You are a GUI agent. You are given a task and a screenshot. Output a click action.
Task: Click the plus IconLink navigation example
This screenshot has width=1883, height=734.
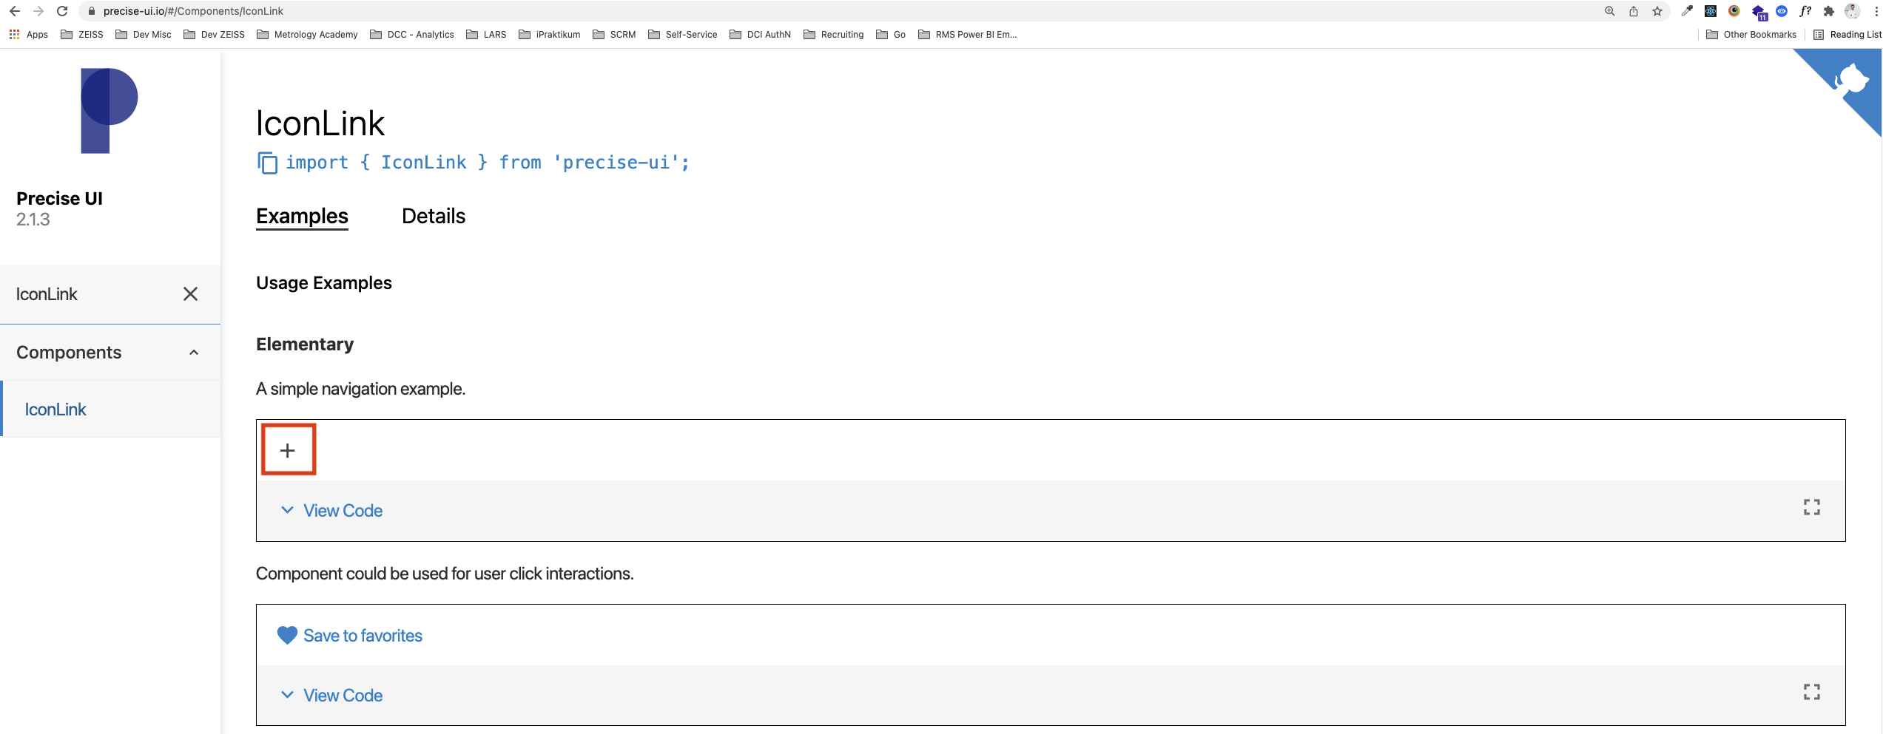288,449
